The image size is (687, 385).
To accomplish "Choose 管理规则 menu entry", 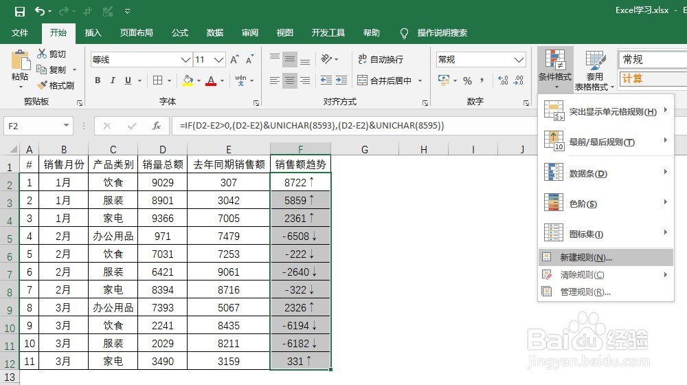I will click(605, 292).
